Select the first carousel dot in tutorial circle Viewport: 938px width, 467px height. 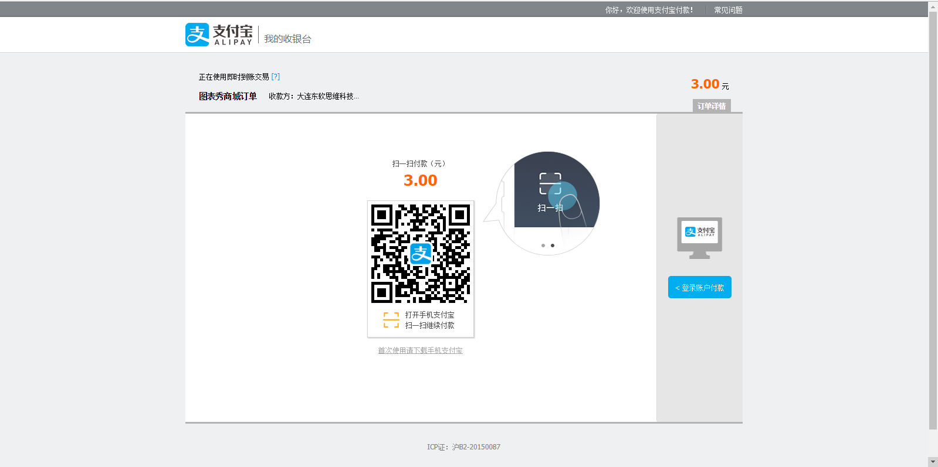click(x=543, y=246)
